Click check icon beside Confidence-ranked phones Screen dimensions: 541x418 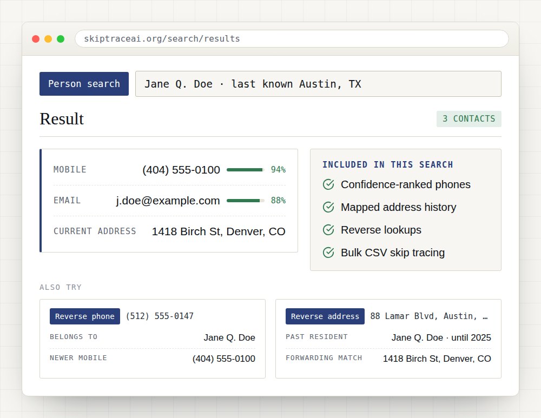tap(328, 184)
